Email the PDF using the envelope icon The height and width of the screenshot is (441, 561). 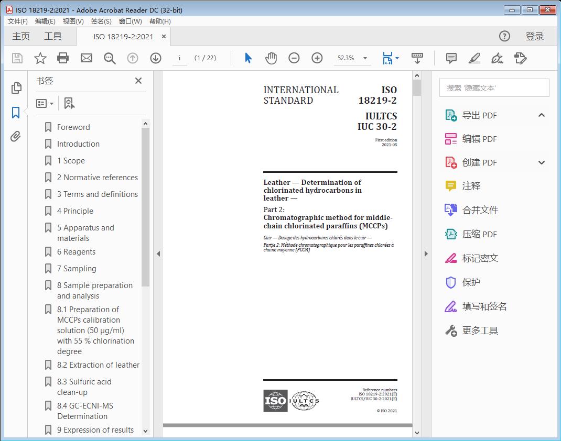pos(86,58)
